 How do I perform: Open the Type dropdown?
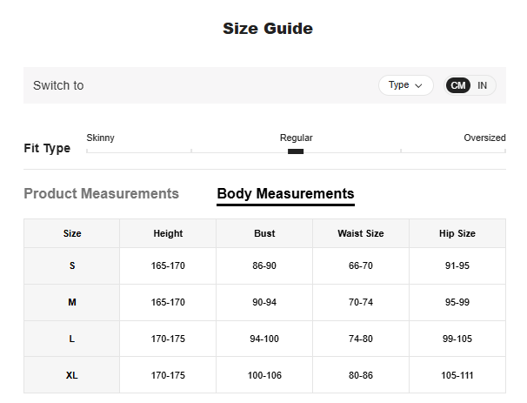click(x=405, y=85)
